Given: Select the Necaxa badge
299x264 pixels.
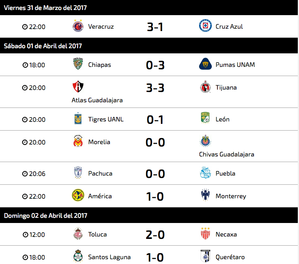Looking at the screenshot, I should pos(205,233).
